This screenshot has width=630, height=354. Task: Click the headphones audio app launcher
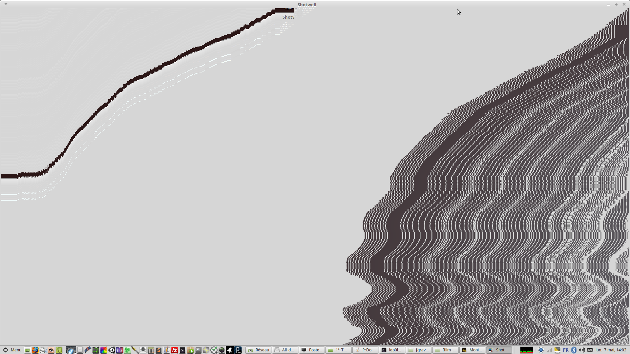pos(119,350)
